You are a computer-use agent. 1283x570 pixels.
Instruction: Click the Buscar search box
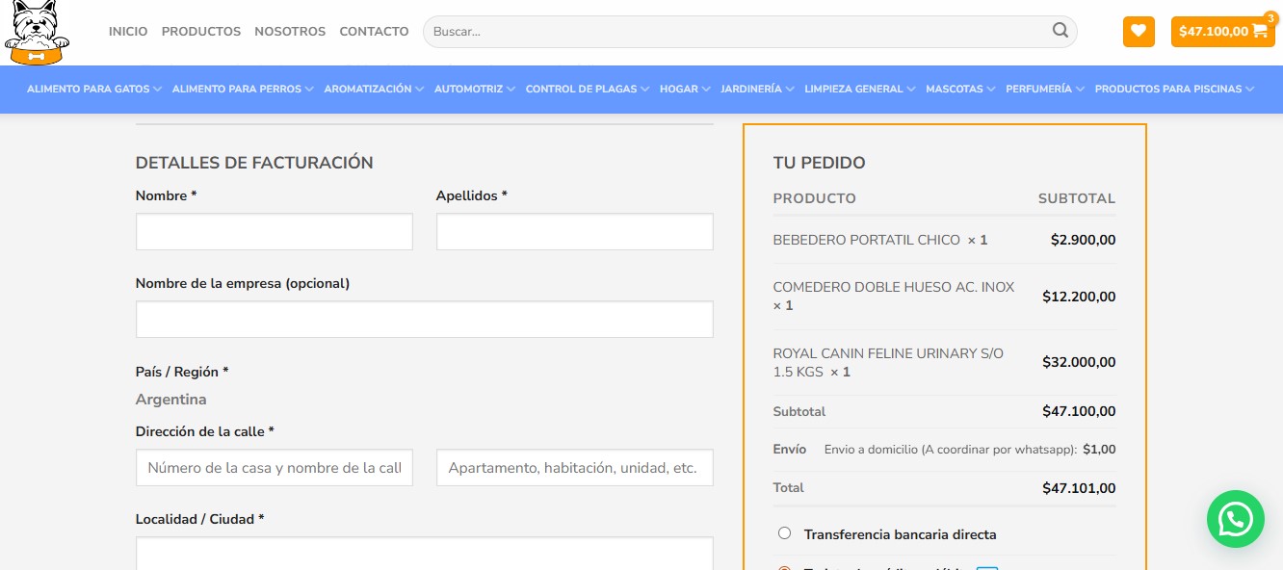pos(737,31)
